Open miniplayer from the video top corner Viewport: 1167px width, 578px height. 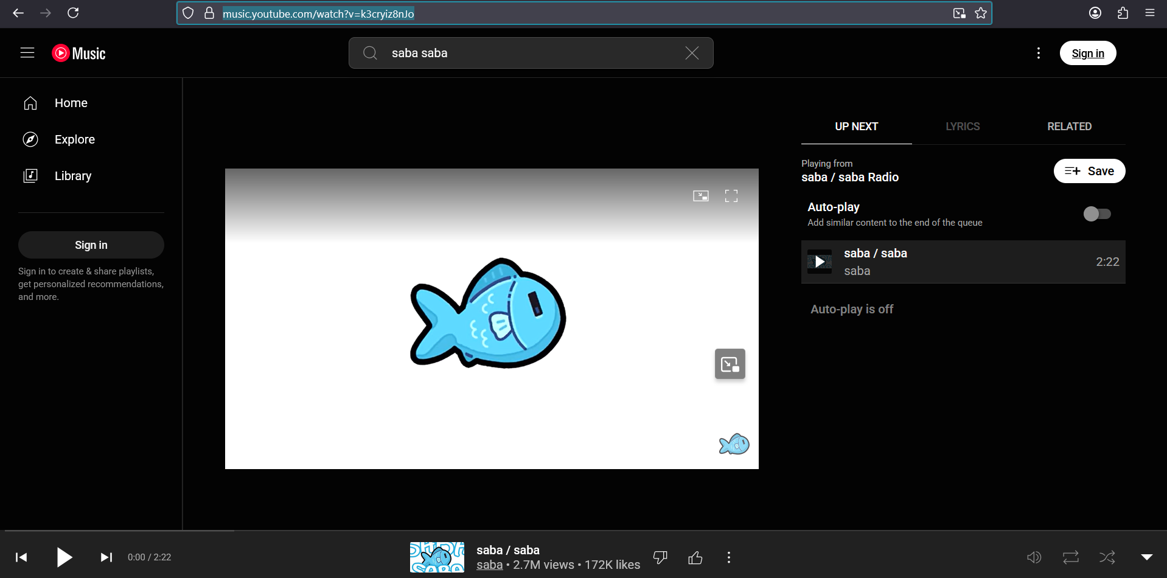[701, 196]
